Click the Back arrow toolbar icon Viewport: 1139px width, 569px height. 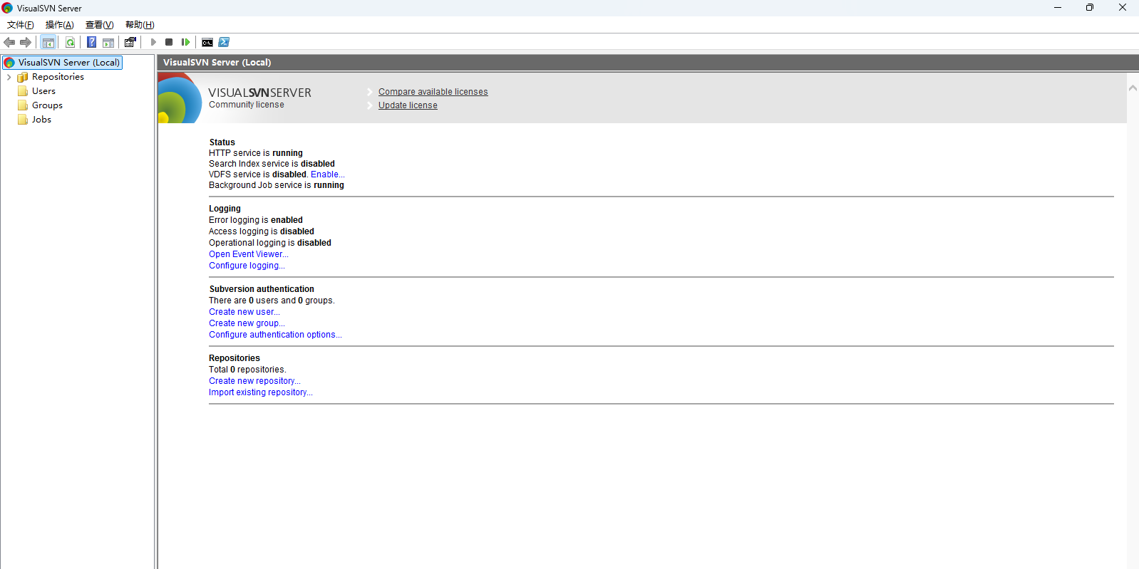pyautogui.click(x=9, y=43)
